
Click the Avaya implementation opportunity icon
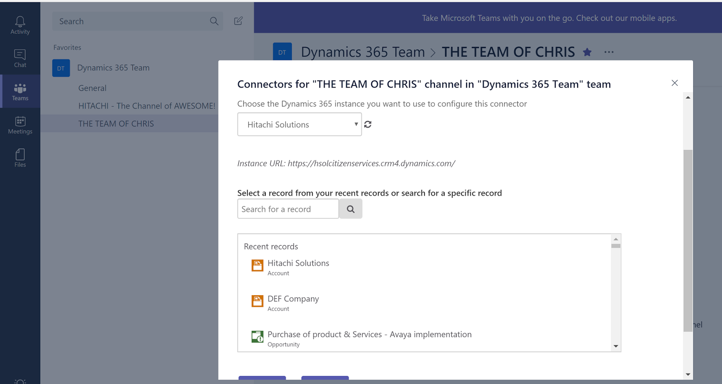257,337
